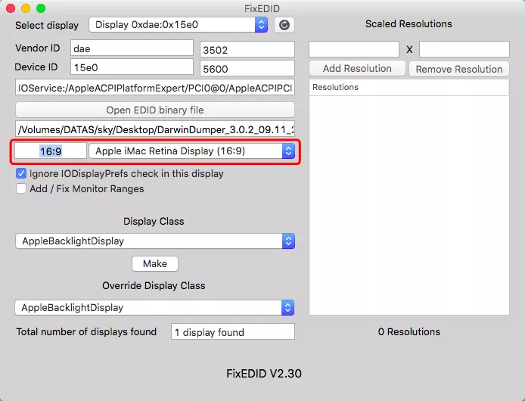
Task: Open the Override Display Class dropdown
Action: [154, 307]
